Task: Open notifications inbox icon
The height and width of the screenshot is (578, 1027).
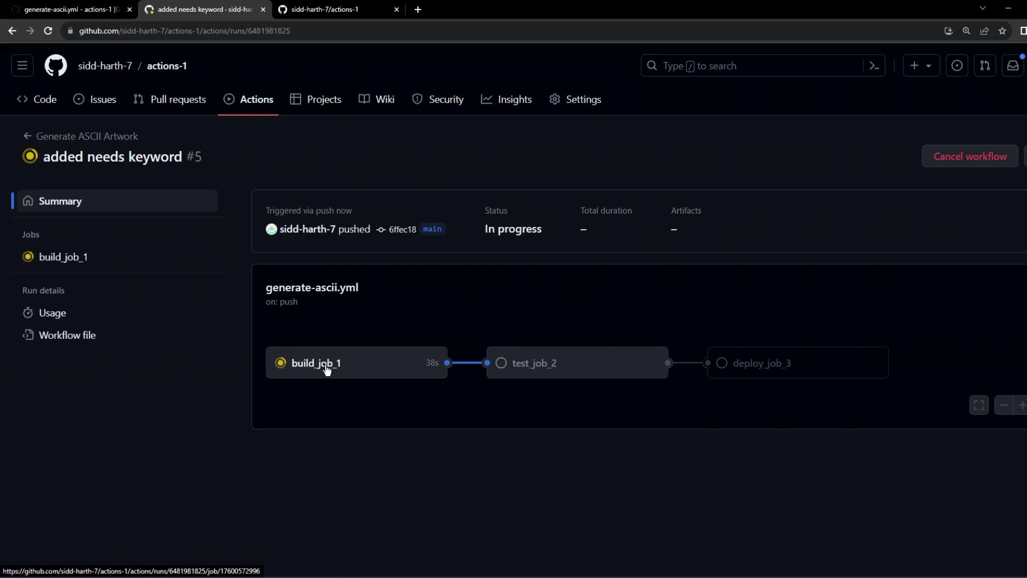Action: click(x=1013, y=66)
